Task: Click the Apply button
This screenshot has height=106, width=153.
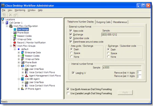Action: point(125,92)
